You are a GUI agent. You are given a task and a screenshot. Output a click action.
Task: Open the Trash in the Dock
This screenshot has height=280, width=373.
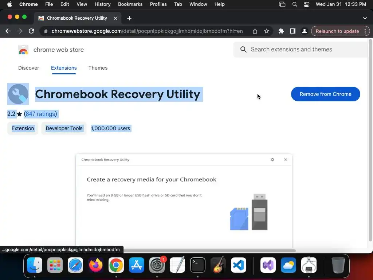(338, 265)
